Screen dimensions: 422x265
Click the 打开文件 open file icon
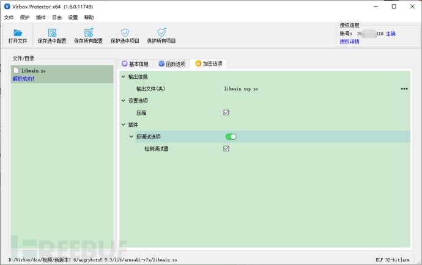point(18,33)
